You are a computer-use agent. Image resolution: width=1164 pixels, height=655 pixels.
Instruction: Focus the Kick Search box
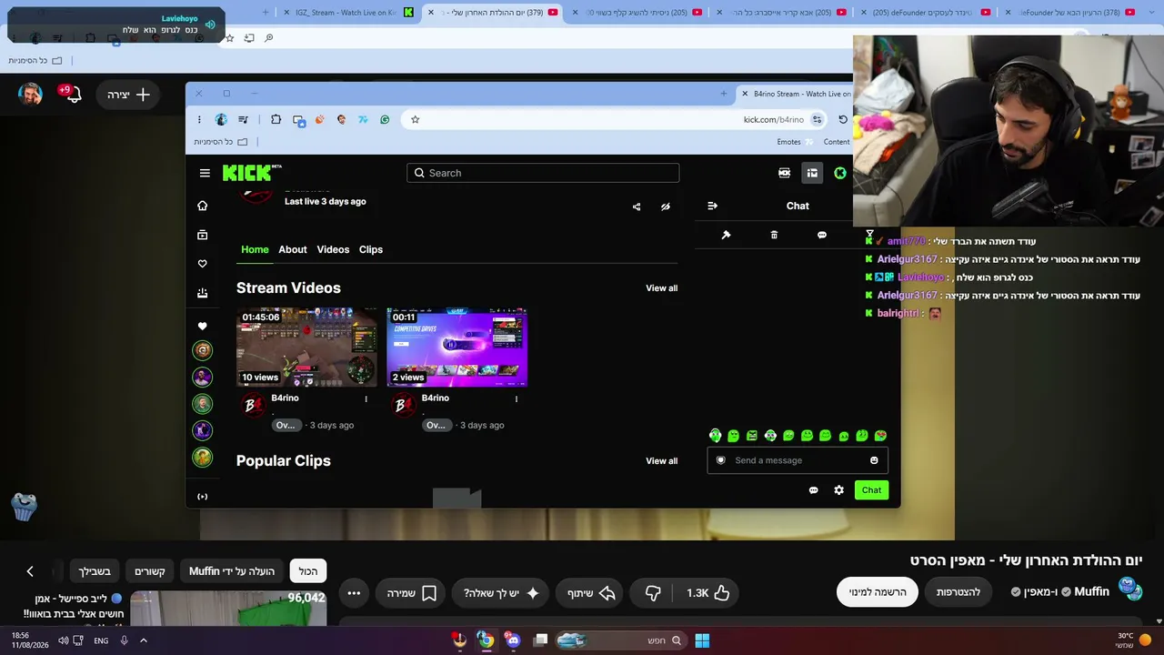click(543, 173)
